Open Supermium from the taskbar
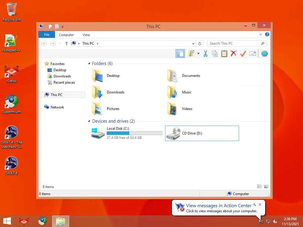303x227 pixels. click(42, 221)
